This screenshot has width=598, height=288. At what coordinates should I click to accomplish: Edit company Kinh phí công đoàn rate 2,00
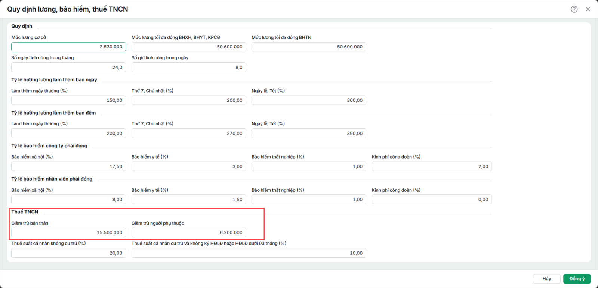coord(432,166)
